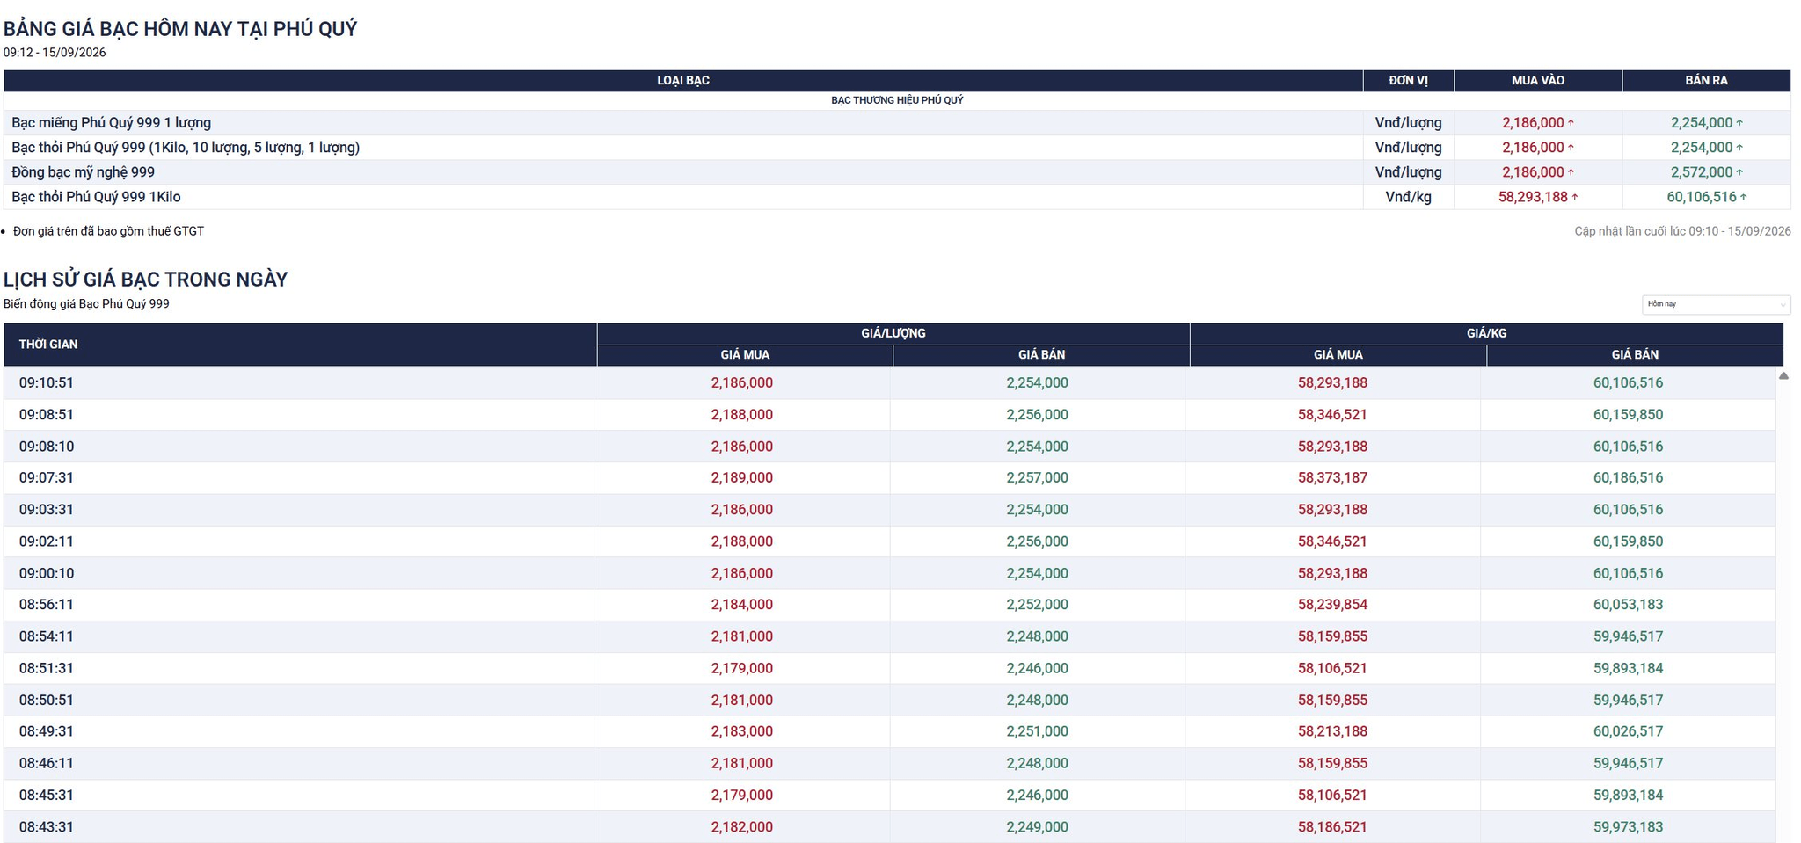This screenshot has width=1801, height=843.
Task: Click the Biến động giá Bạc Phú Quý 999 subtitle
Action: [86, 304]
